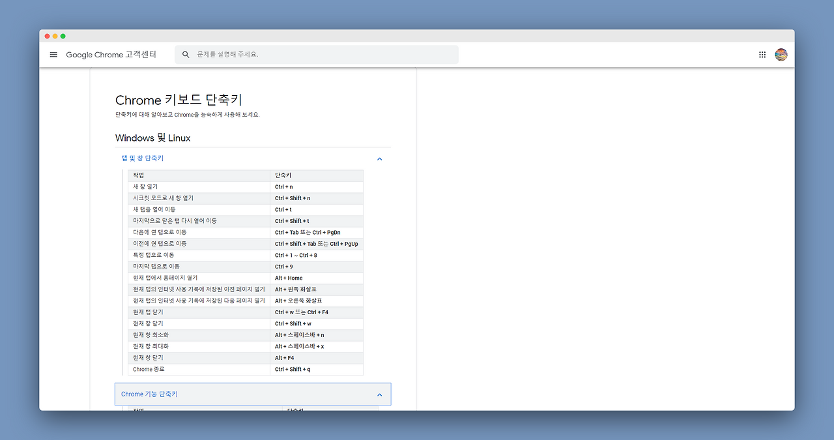Open the account profile avatar
The image size is (834, 440).
781,55
